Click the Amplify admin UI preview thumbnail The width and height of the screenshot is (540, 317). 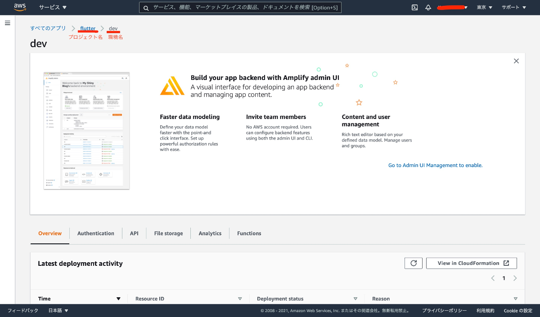[x=86, y=131]
